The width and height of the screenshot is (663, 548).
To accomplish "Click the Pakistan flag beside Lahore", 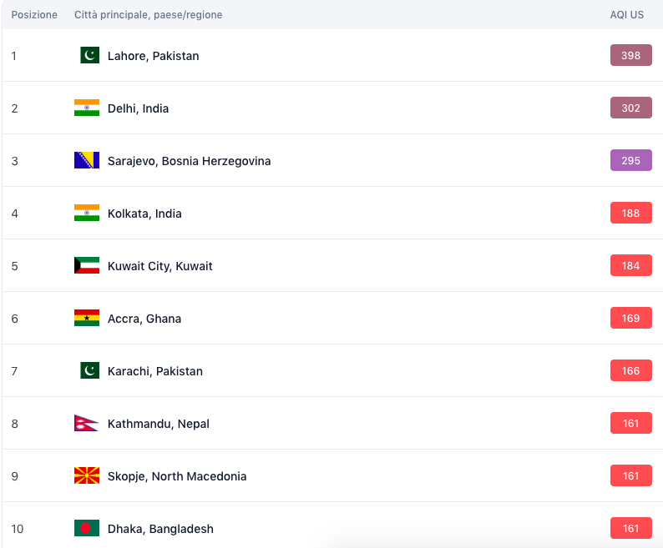I will click(89, 55).
